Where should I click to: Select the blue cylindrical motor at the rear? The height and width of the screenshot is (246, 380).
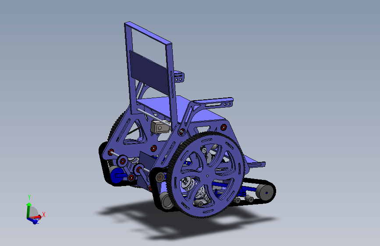click(117, 175)
